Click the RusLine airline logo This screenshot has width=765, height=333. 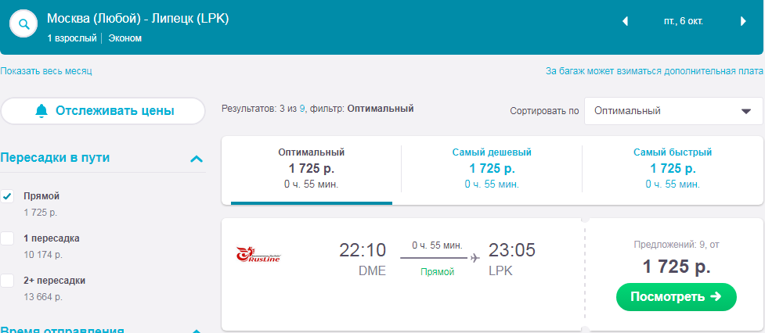click(258, 255)
